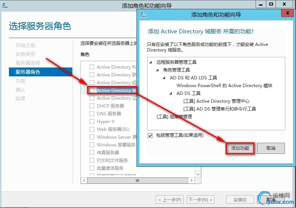Image resolution: width=296 pixels, height=208 pixels.
Task: Minimize the main wizard window
Action: [x=261, y=4]
